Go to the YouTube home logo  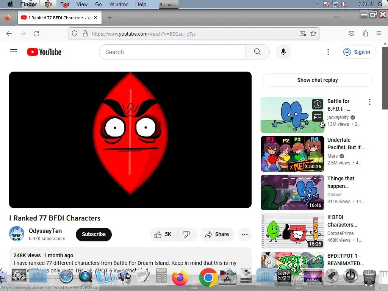(x=44, y=52)
